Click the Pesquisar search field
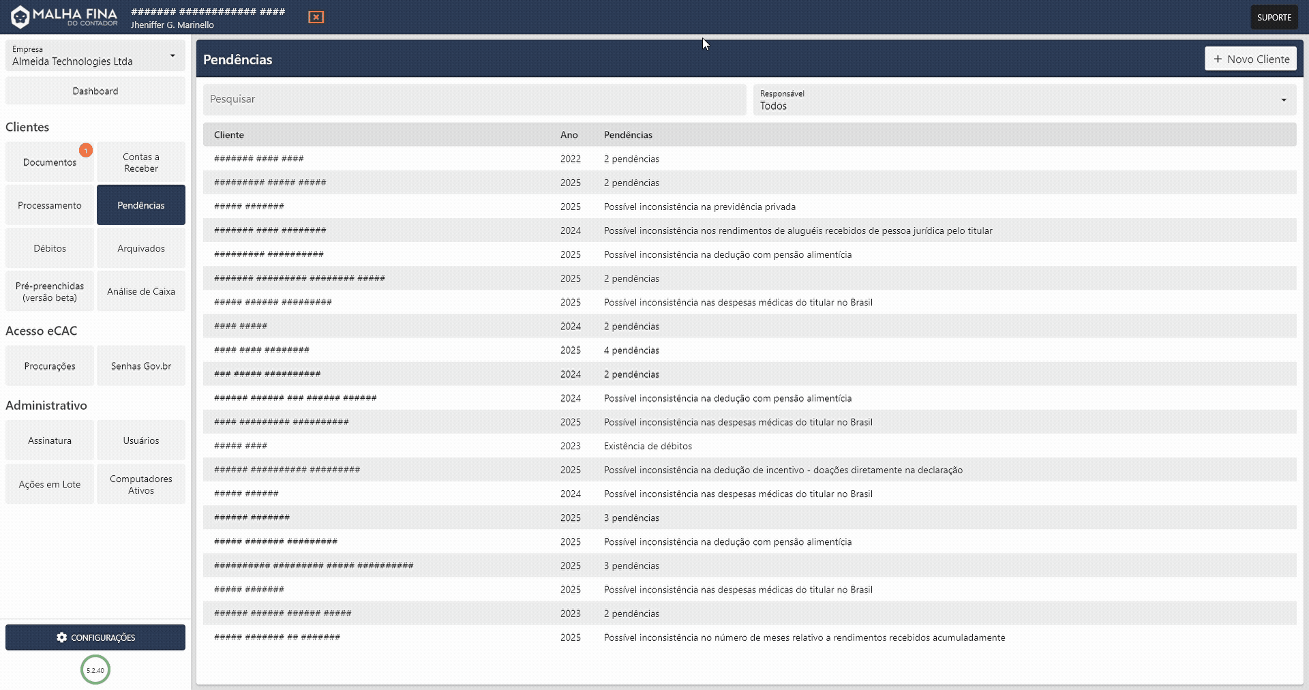This screenshot has height=690, width=1309. click(475, 100)
